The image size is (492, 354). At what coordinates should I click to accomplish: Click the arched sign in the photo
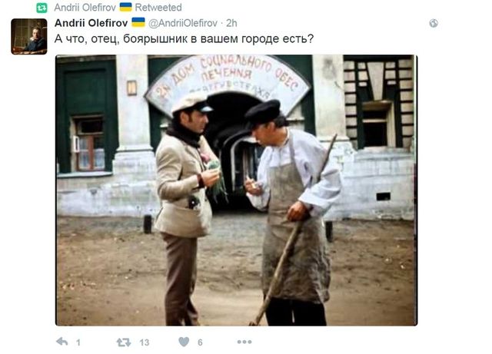tap(228, 80)
